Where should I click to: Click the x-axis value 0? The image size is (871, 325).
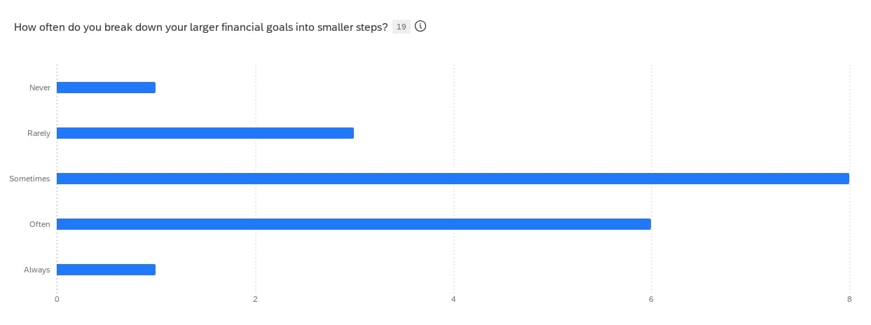[57, 300]
